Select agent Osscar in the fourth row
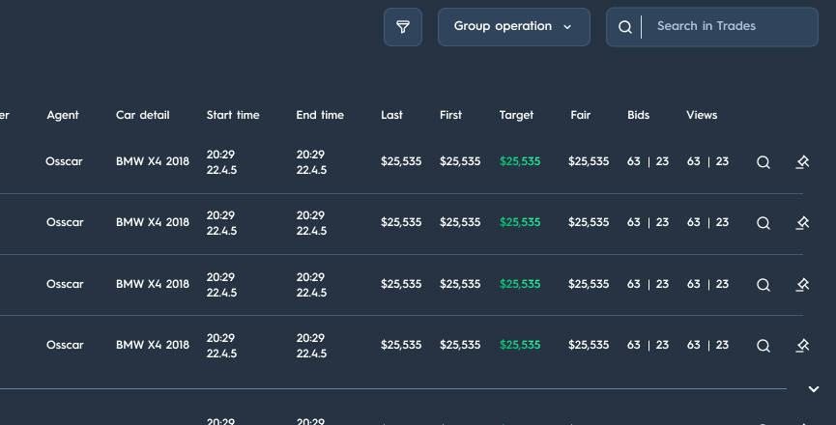 (65, 345)
